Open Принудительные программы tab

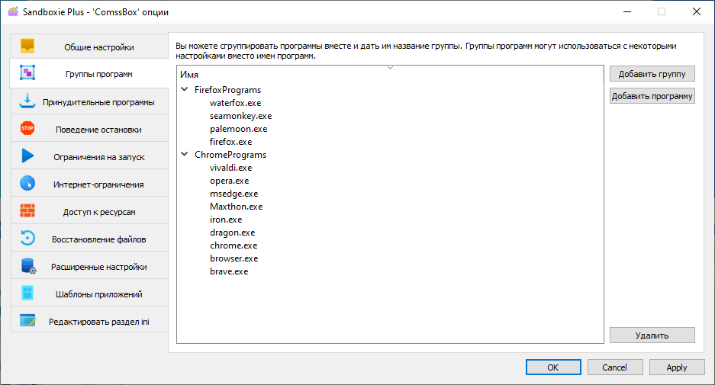tap(89, 101)
